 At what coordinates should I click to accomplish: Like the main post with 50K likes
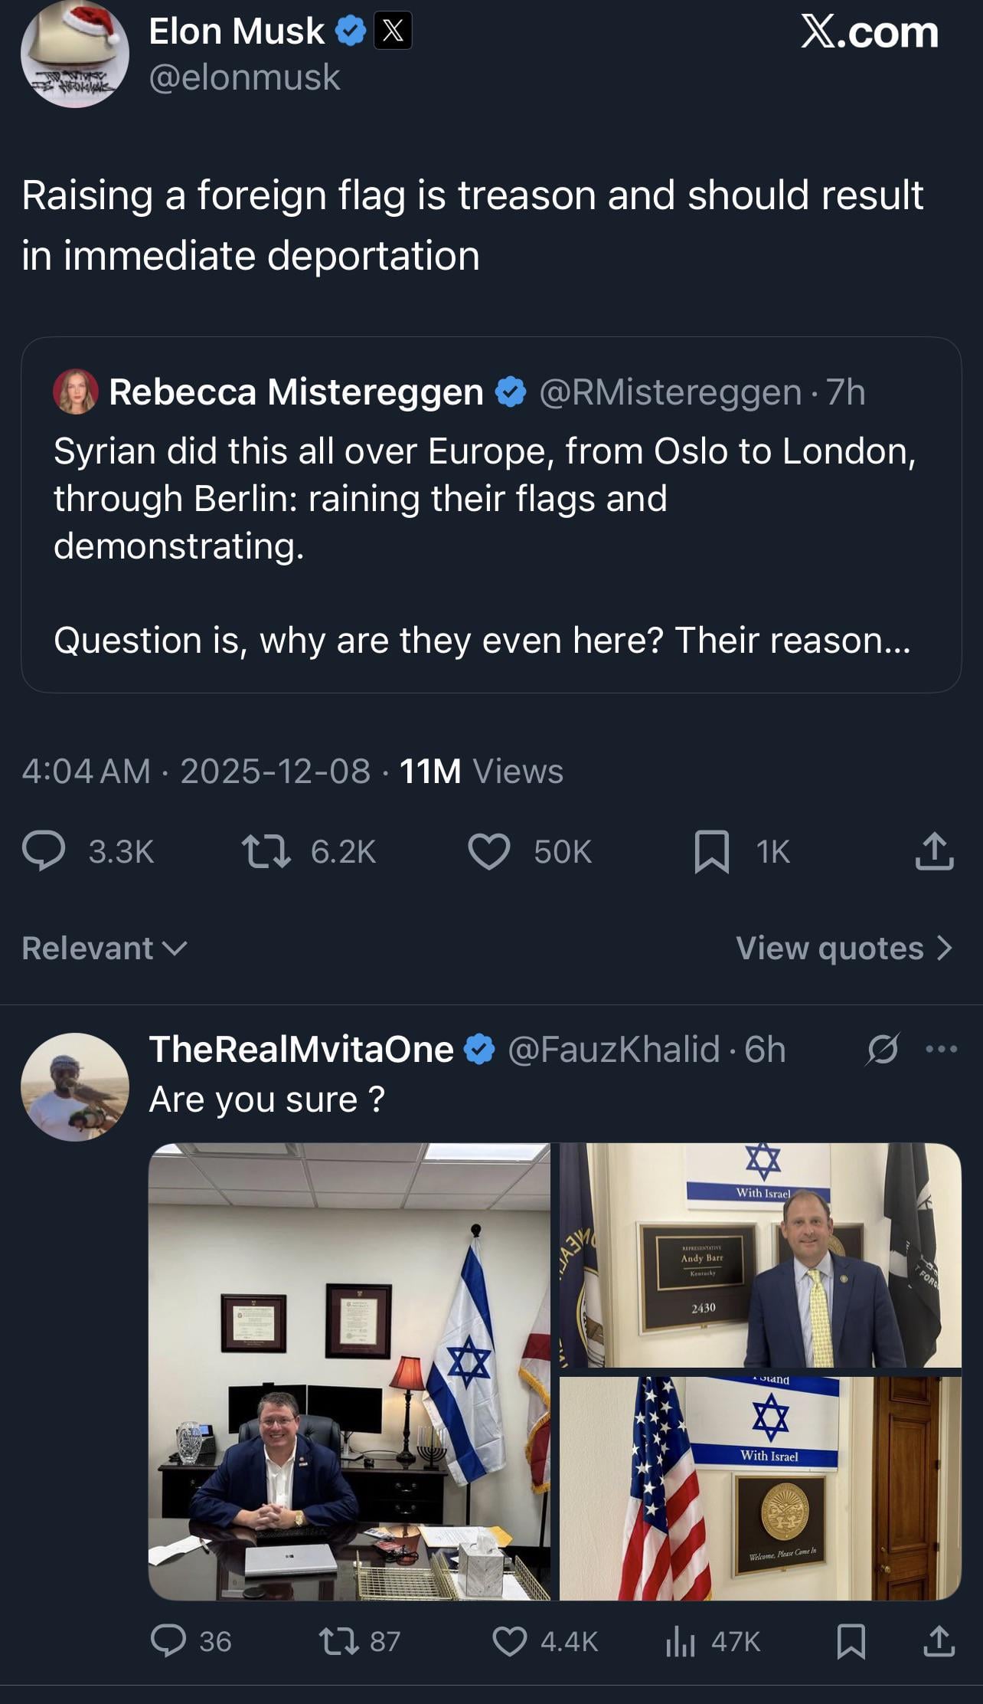click(x=489, y=851)
